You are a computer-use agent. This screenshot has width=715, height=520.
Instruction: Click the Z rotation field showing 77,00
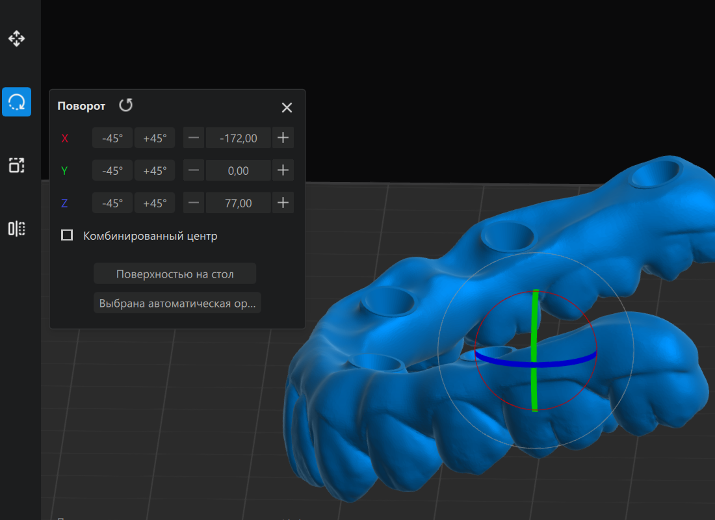tap(238, 203)
